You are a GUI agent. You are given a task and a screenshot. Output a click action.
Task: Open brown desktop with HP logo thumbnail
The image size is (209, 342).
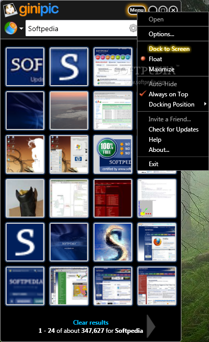(x=69, y=154)
